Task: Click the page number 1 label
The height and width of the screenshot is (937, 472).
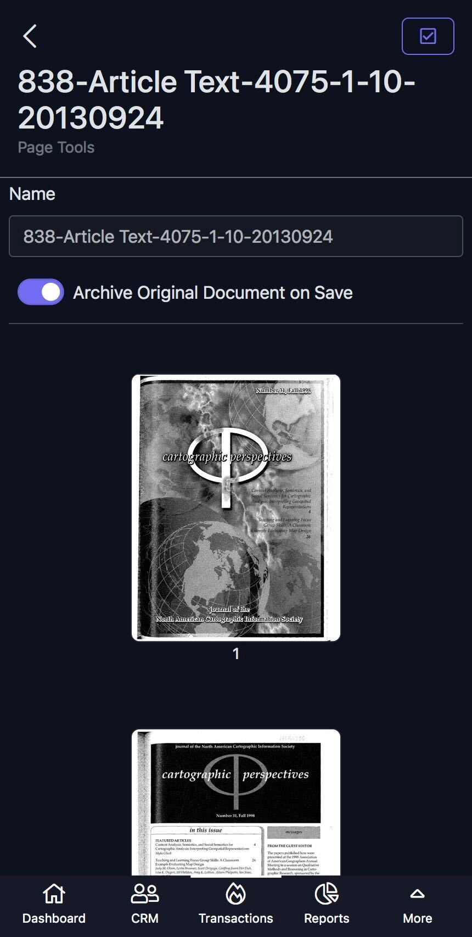Action: pyautogui.click(x=236, y=654)
